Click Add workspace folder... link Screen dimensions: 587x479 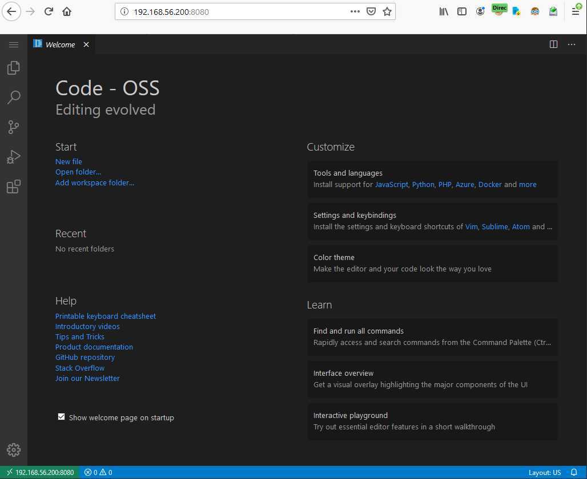pos(95,182)
